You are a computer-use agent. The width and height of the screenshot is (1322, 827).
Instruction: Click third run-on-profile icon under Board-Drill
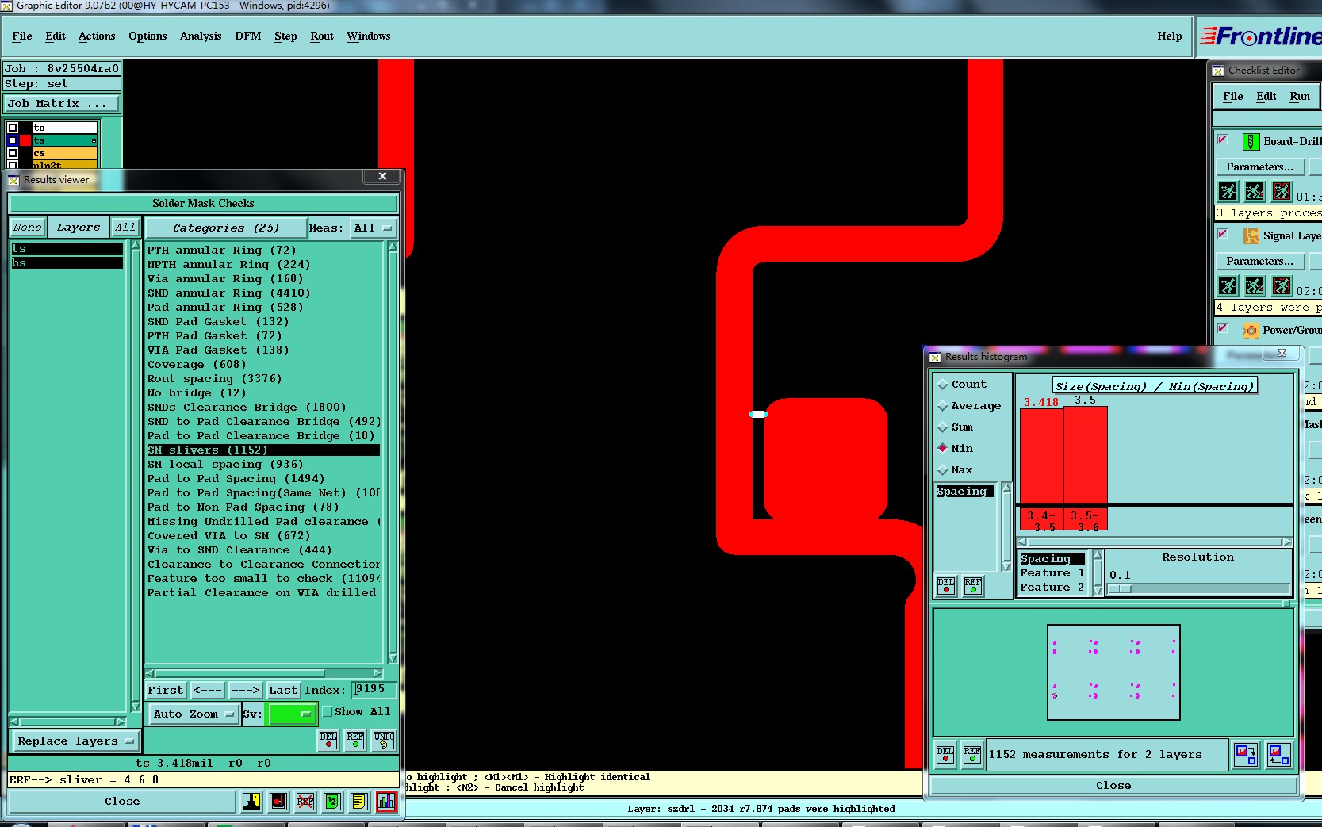tap(1282, 191)
